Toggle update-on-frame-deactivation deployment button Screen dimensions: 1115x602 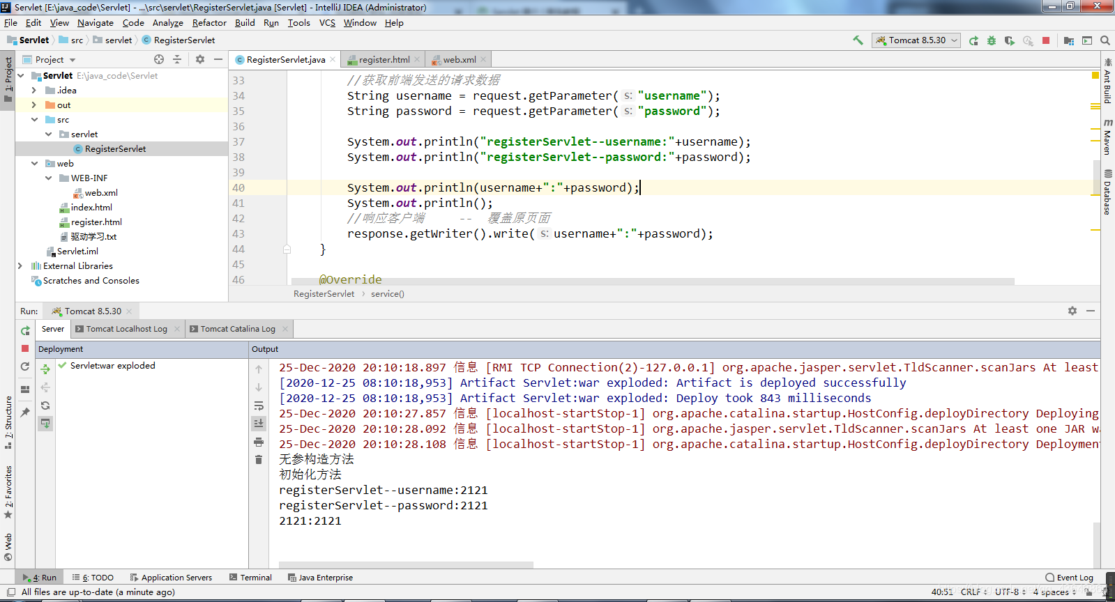(45, 424)
